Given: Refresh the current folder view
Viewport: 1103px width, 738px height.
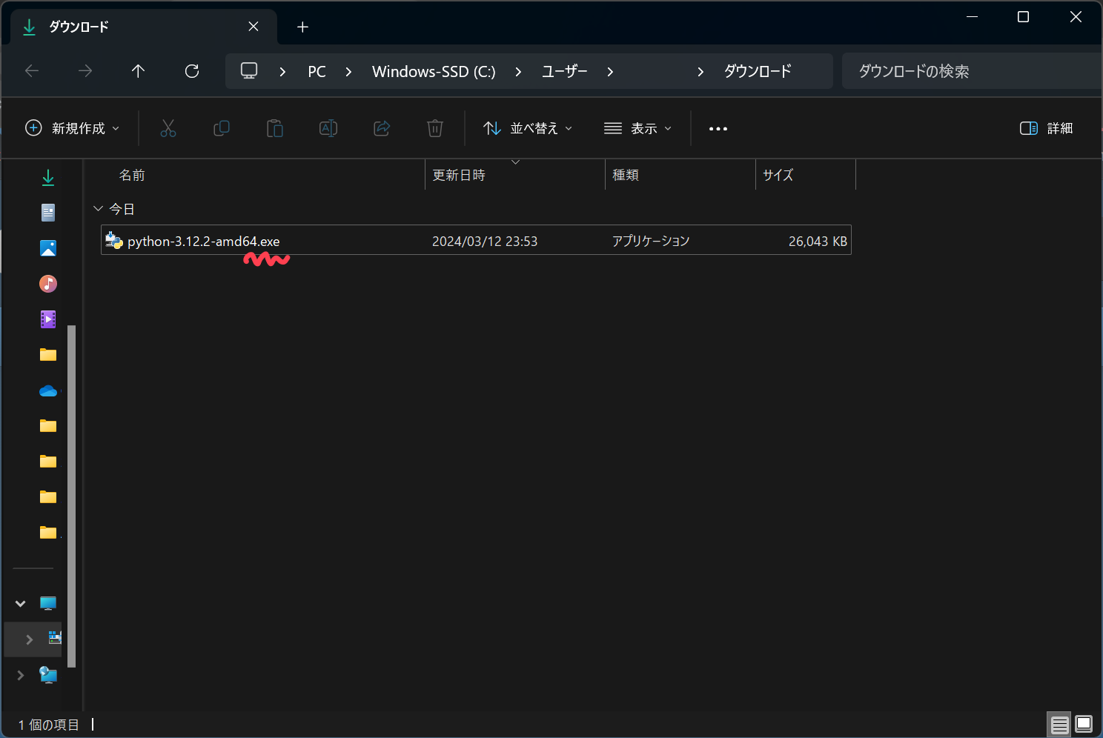Looking at the screenshot, I should click(x=192, y=71).
